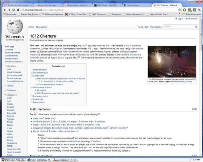This screenshot has width=203, height=162.
Task: Open the tubular bells link
Action: tap(72, 141)
